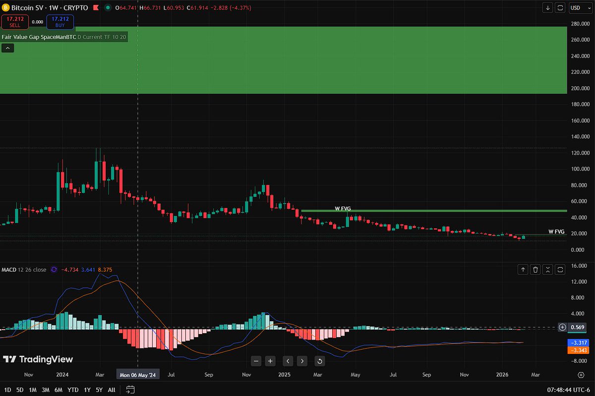This screenshot has height=396, width=595.
Task: Delete the MACD pane with trash icon
Action: tap(535, 270)
